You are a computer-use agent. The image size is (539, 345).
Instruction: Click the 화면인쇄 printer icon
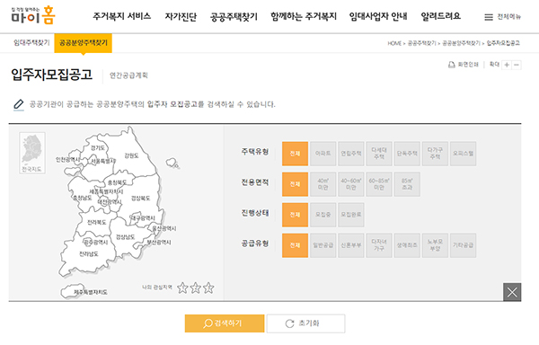pos(451,65)
